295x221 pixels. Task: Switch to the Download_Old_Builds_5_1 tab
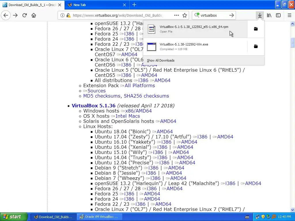[32, 5]
